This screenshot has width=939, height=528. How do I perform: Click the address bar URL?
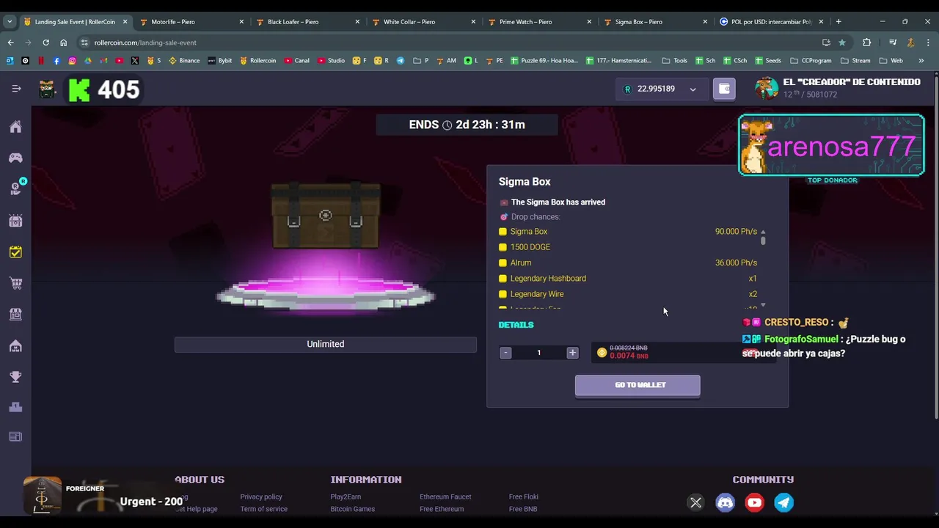145,43
